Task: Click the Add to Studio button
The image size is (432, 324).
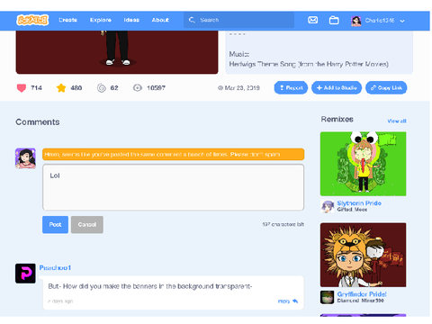Action: 337,87
